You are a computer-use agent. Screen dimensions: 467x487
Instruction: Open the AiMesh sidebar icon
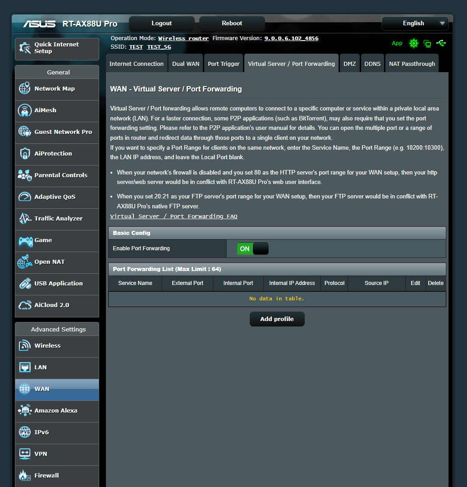(25, 110)
